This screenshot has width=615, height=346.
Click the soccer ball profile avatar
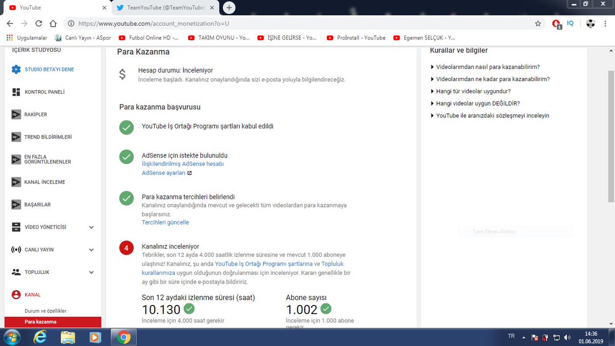[x=591, y=24]
